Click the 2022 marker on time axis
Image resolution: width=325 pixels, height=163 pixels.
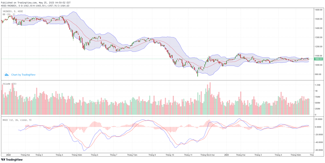(x=8, y=155)
